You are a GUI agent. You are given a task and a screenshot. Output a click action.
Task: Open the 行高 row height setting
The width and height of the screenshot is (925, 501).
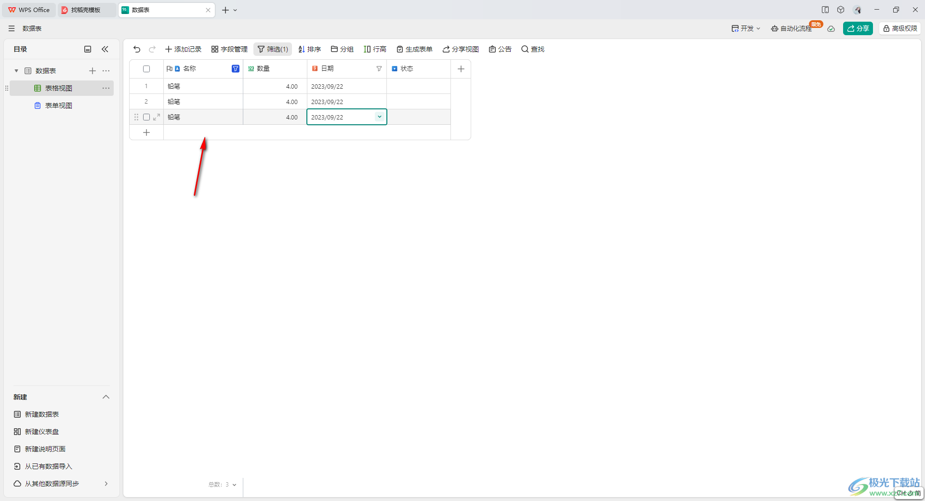pyautogui.click(x=375, y=49)
